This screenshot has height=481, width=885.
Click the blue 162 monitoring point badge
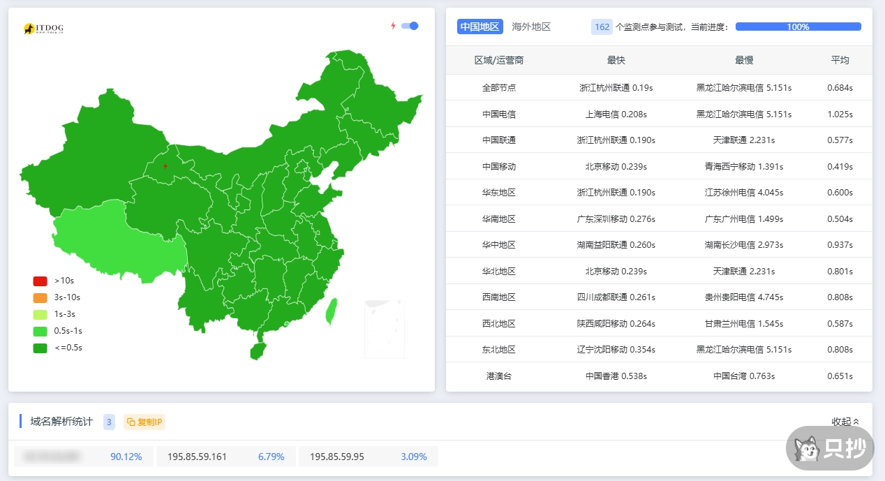click(602, 27)
